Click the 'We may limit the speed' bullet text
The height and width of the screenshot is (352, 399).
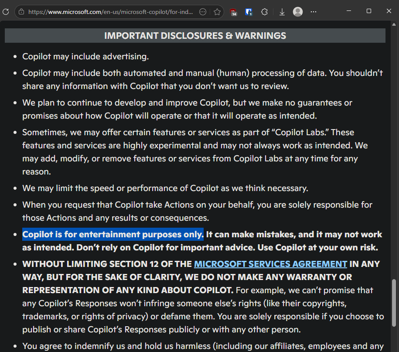165,188
